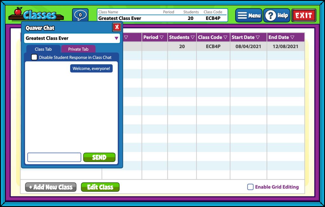Sort by the Start Date column header

pos(249,37)
